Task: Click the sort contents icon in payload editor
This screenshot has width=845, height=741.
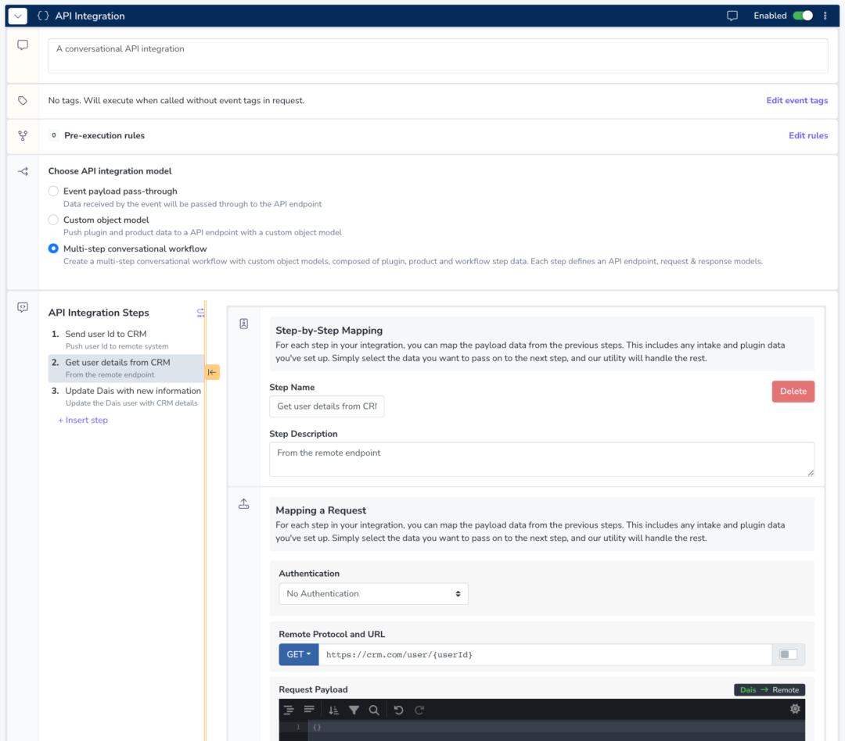Action: 333,710
